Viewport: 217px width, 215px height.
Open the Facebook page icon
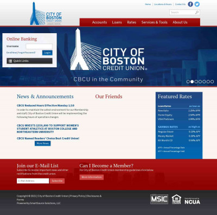coord(190,4)
